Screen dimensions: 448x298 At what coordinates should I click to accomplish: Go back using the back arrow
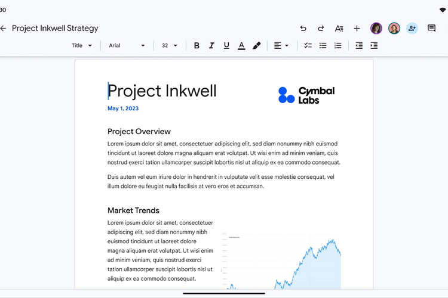(4, 28)
